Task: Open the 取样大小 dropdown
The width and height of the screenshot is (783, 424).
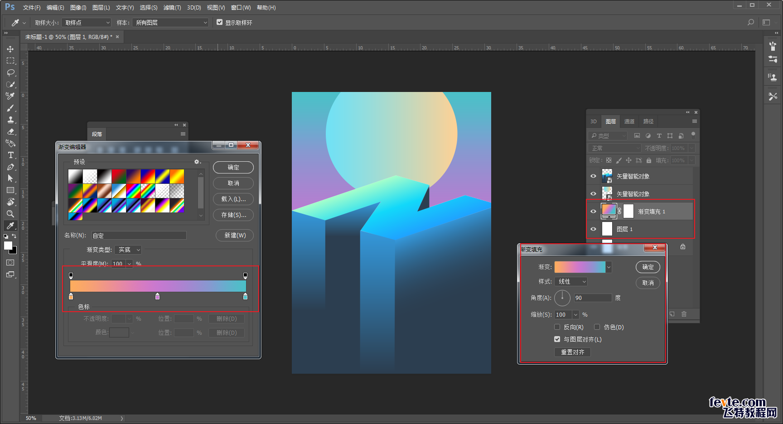Action: (87, 23)
